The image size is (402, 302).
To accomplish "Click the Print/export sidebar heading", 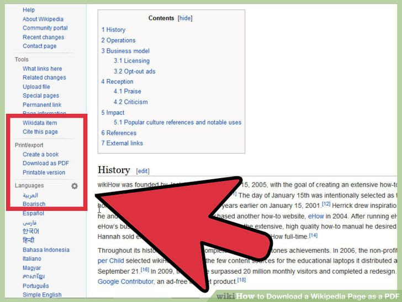I will pyautogui.click(x=29, y=145).
